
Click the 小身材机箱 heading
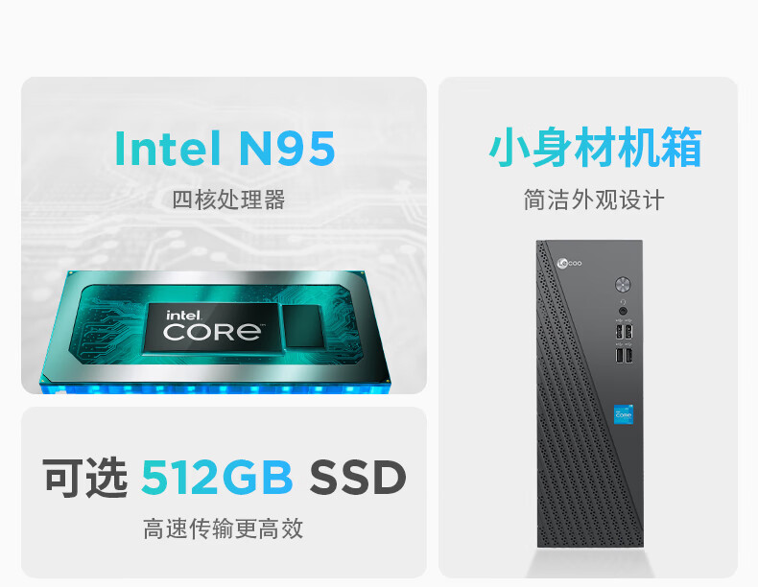(x=595, y=147)
